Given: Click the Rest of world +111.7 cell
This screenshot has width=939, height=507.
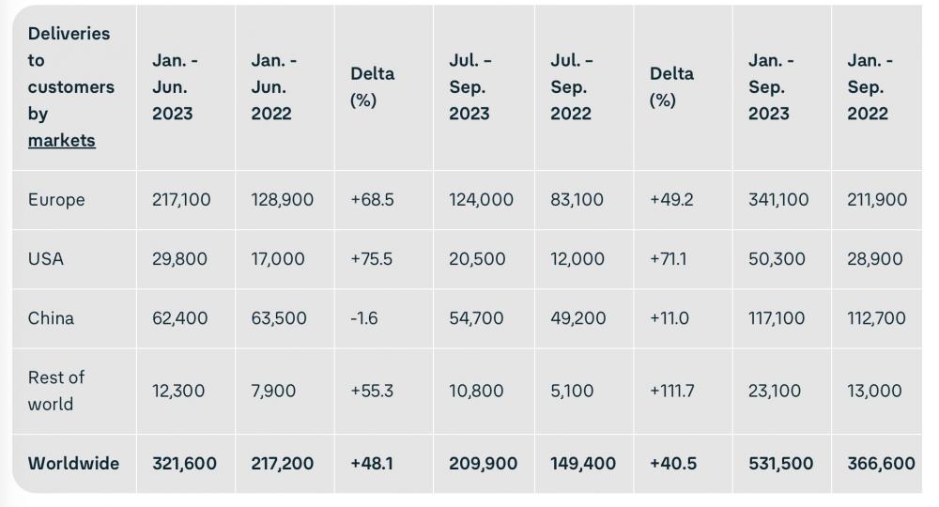Looking at the screenshot, I should tap(672, 391).
